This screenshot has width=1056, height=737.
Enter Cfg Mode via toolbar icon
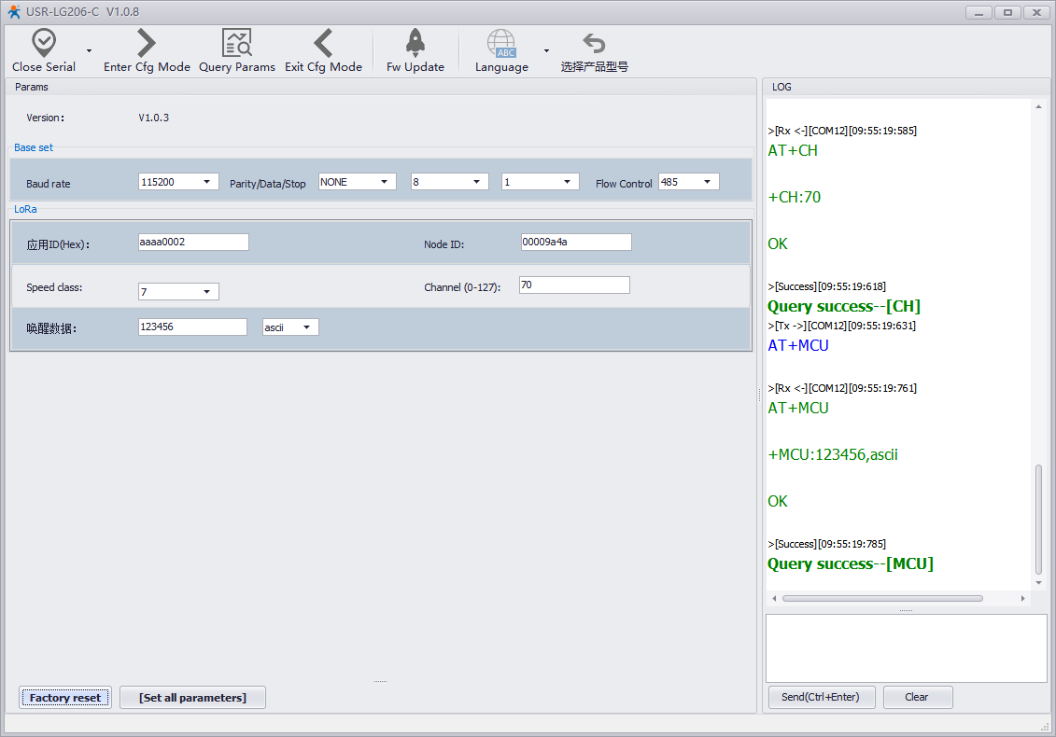point(147,43)
